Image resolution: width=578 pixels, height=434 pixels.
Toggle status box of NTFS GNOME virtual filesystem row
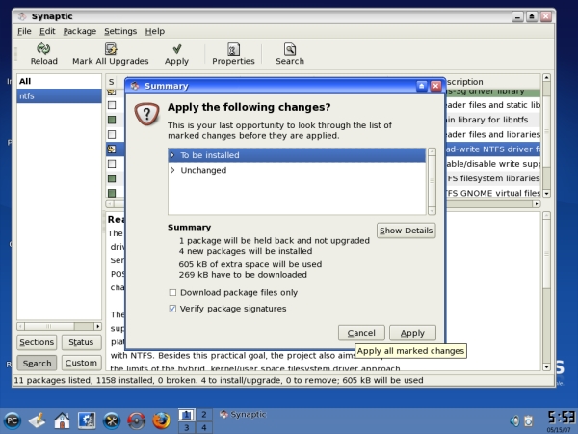[112, 193]
